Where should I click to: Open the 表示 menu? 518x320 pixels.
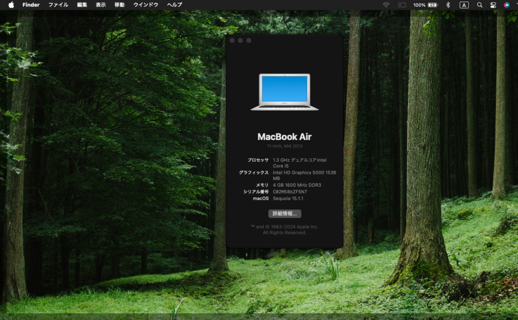tap(101, 5)
